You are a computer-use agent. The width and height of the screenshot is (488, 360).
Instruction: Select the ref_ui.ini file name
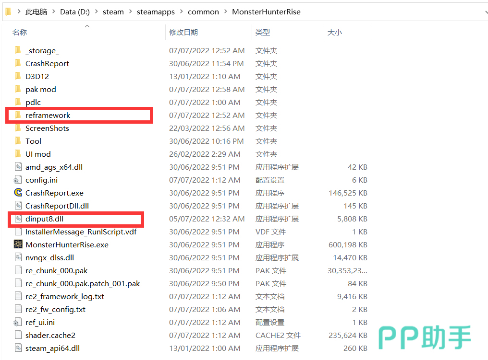pos(40,323)
